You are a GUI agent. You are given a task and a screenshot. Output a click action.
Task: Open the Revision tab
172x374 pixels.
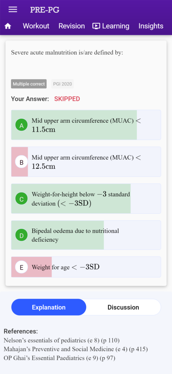72,26
